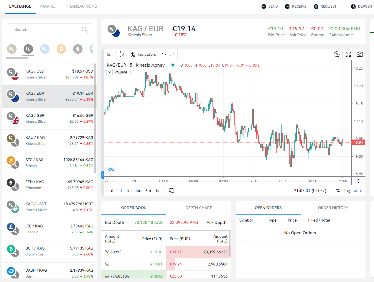Click the search magnifier icon
The height and width of the screenshot is (282, 374).
84,29
